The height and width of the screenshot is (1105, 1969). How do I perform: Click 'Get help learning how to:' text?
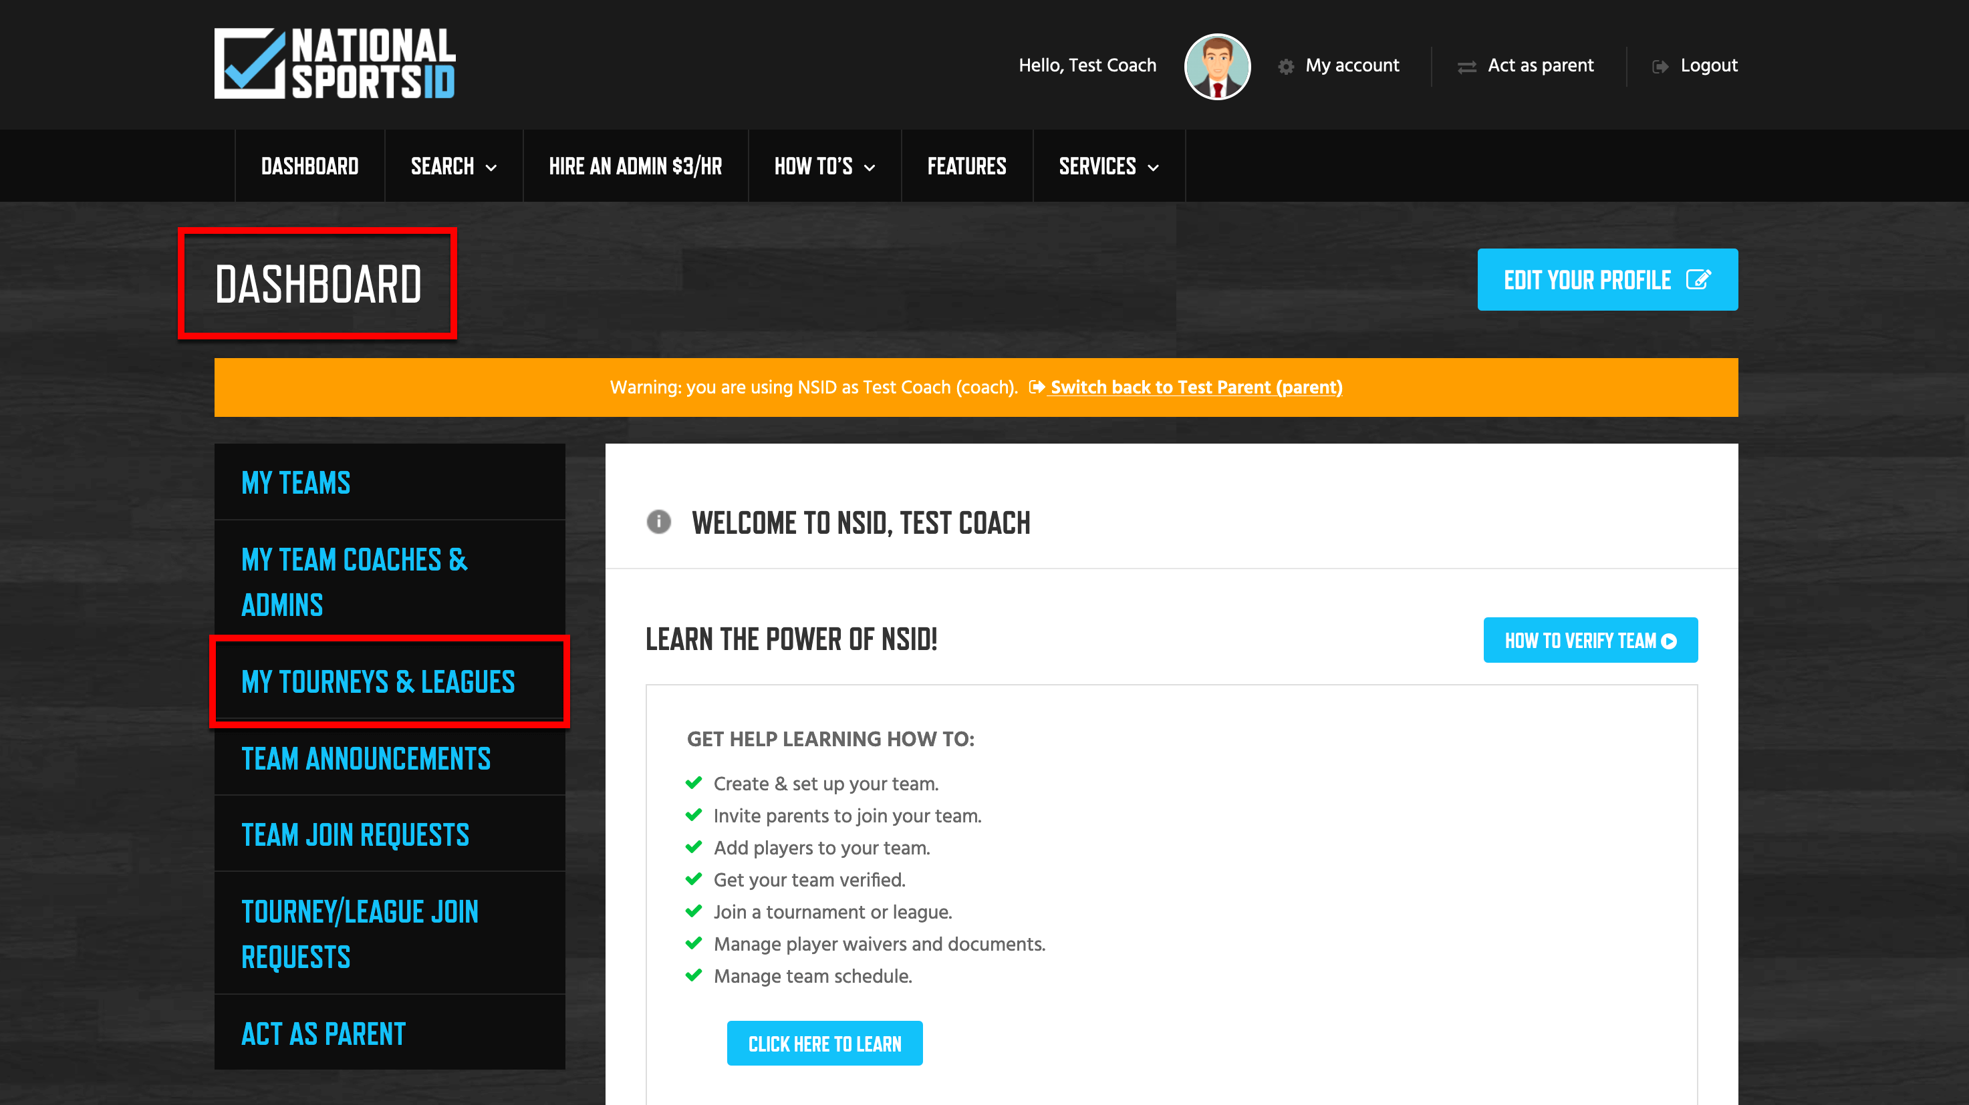pyautogui.click(x=830, y=739)
